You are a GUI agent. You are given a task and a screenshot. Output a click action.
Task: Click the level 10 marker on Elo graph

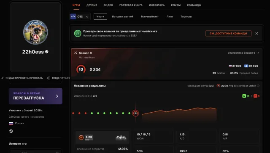tap(135, 113)
